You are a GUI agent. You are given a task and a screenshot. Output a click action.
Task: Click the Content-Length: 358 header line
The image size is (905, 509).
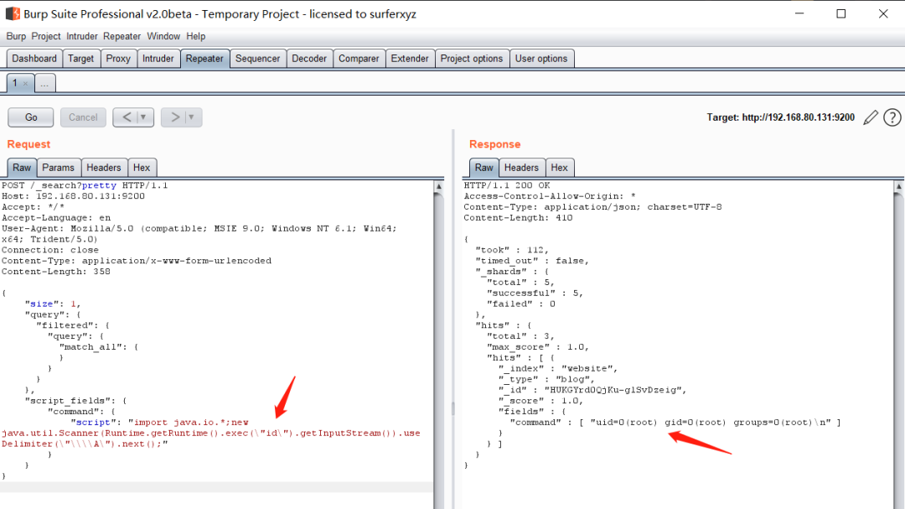click(56, 272)
